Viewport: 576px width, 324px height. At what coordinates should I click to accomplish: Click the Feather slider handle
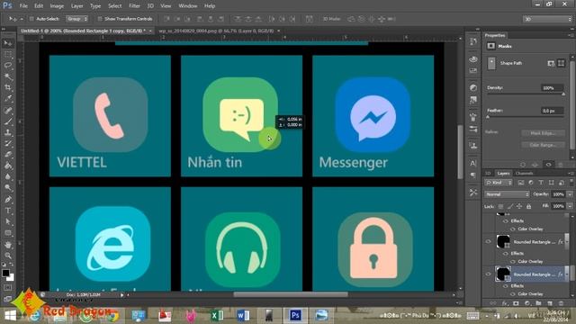click(x=488, y=117)
